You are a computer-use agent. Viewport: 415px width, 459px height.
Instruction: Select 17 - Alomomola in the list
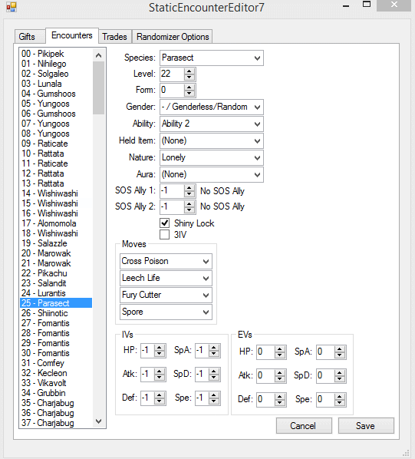pyautogui.click(x=56, y=223)
